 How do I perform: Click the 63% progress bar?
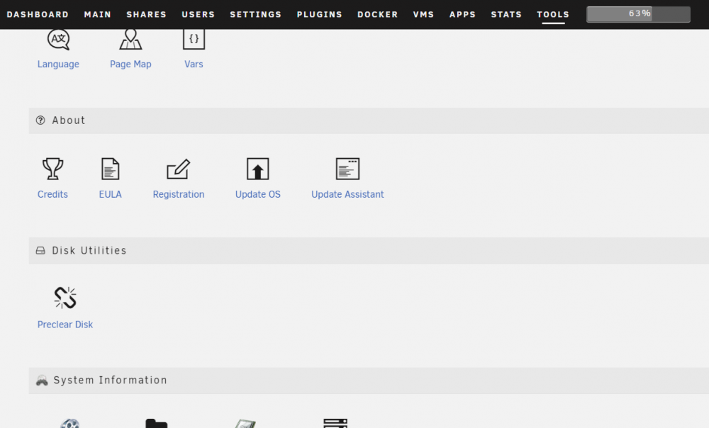pos(639,14)
